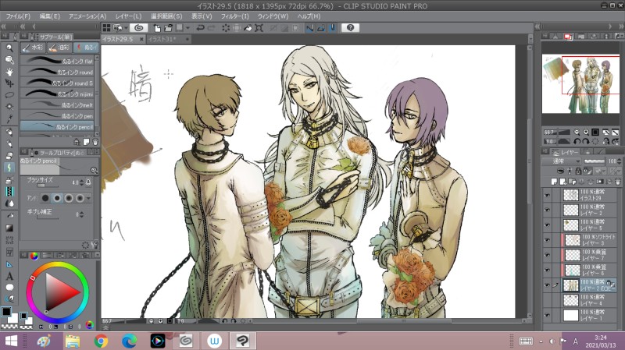
Task: Switch to 水彩 sub tool group
Action: [33, 48]
